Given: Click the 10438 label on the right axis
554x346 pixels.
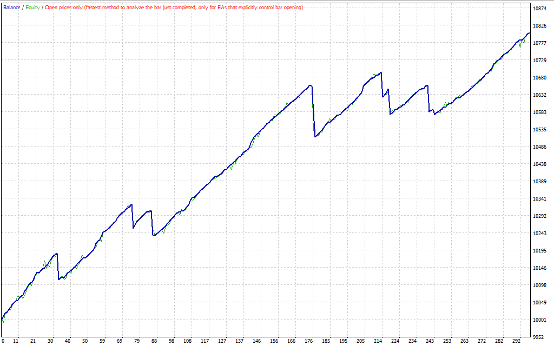Looking at the screenshot, I should tap(539, 164).
